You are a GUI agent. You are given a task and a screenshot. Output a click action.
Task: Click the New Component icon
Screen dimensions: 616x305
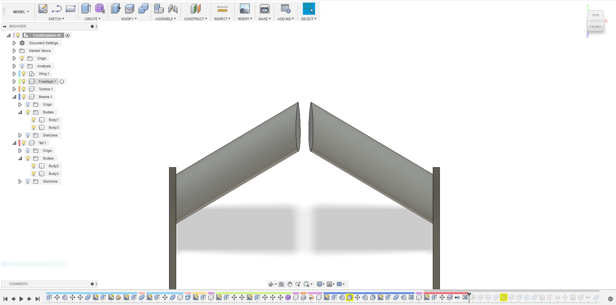point(159,9)
